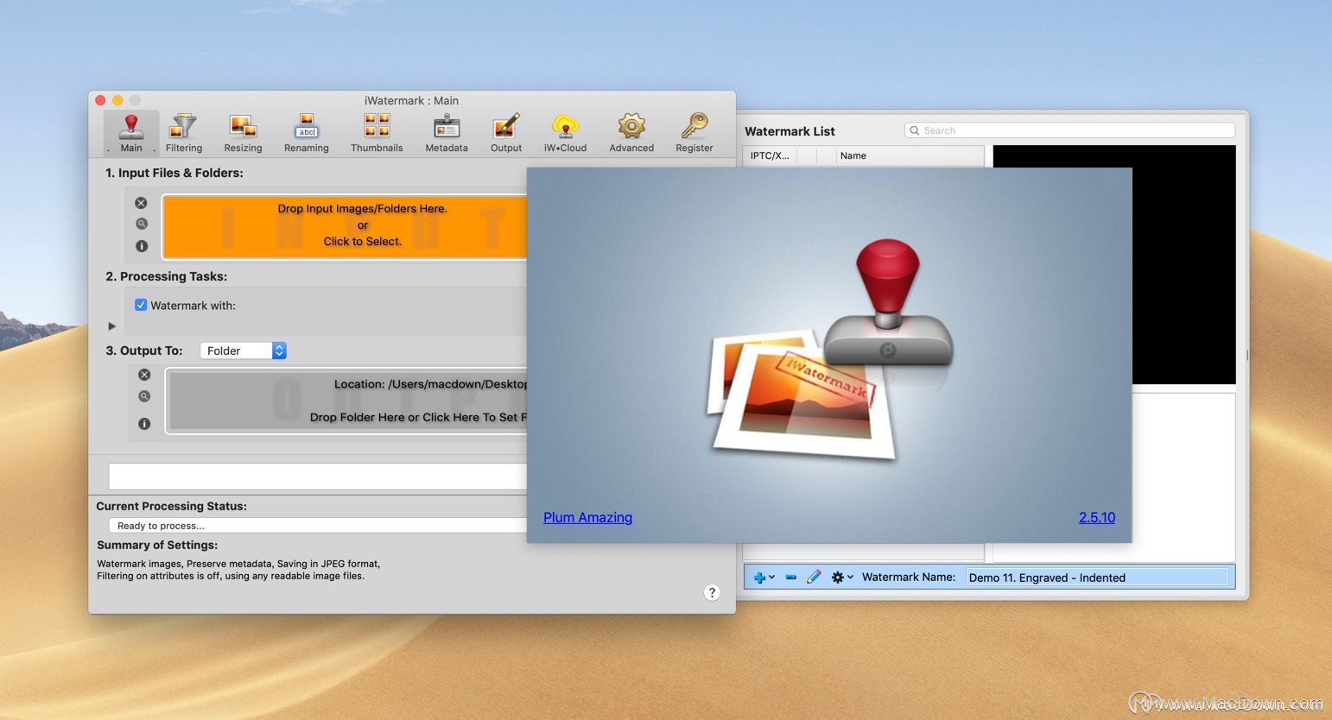Open the Advanced gear tab

coord(631,133)
